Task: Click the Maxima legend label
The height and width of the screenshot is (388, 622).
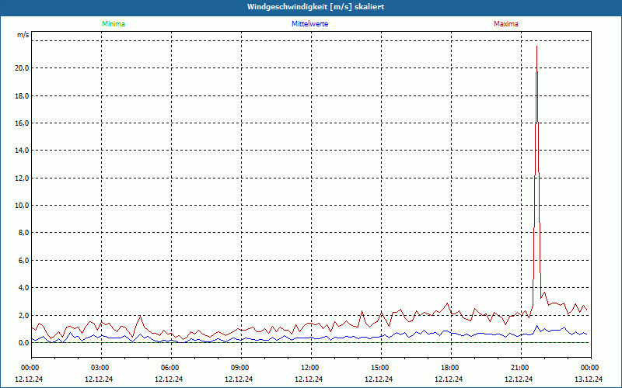Action: 506,24
